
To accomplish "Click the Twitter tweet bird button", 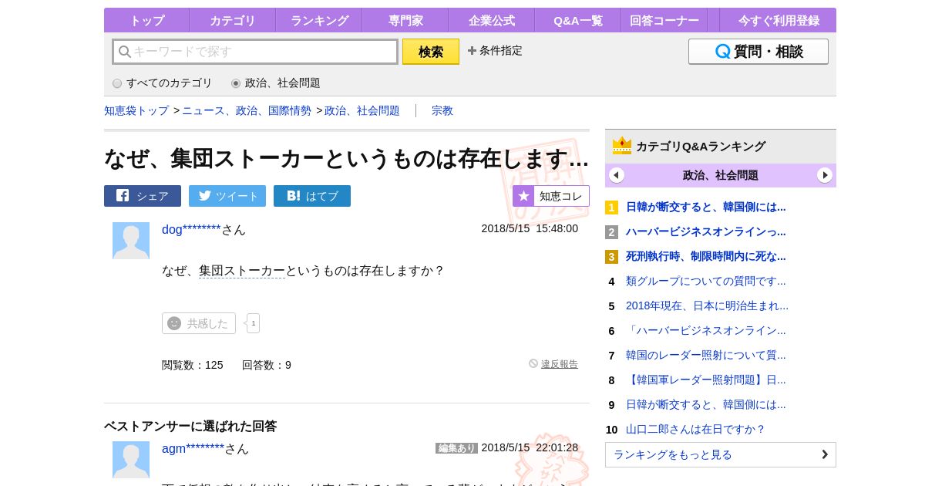I will (227, 196).
